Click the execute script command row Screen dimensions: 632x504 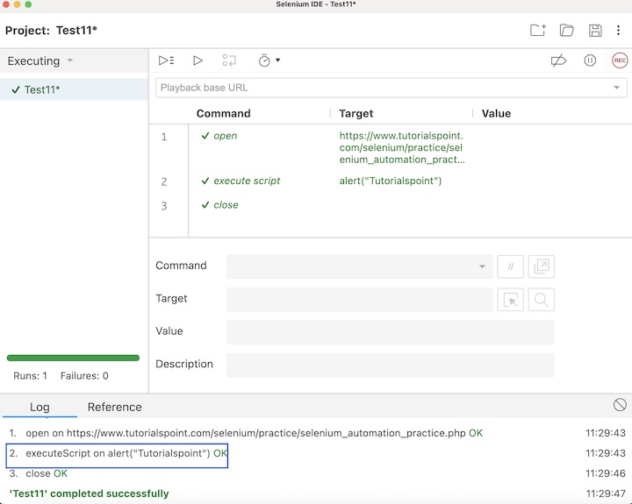click(247, 181)
